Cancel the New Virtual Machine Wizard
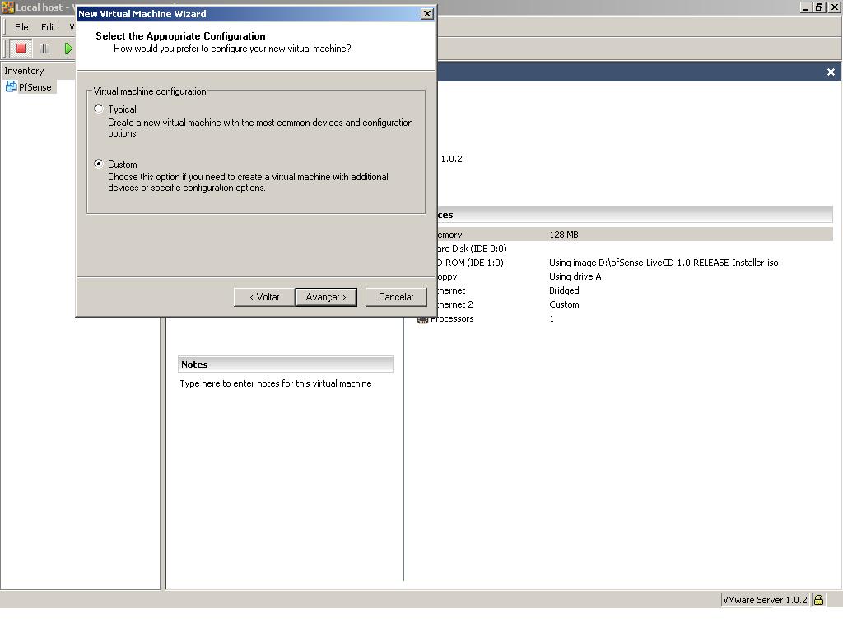The width and height of the screenshot is (843, 632). [396, 297]
